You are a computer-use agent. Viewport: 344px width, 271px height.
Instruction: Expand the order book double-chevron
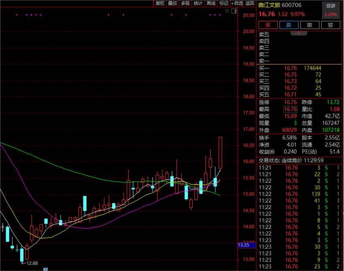pos(299,33)
